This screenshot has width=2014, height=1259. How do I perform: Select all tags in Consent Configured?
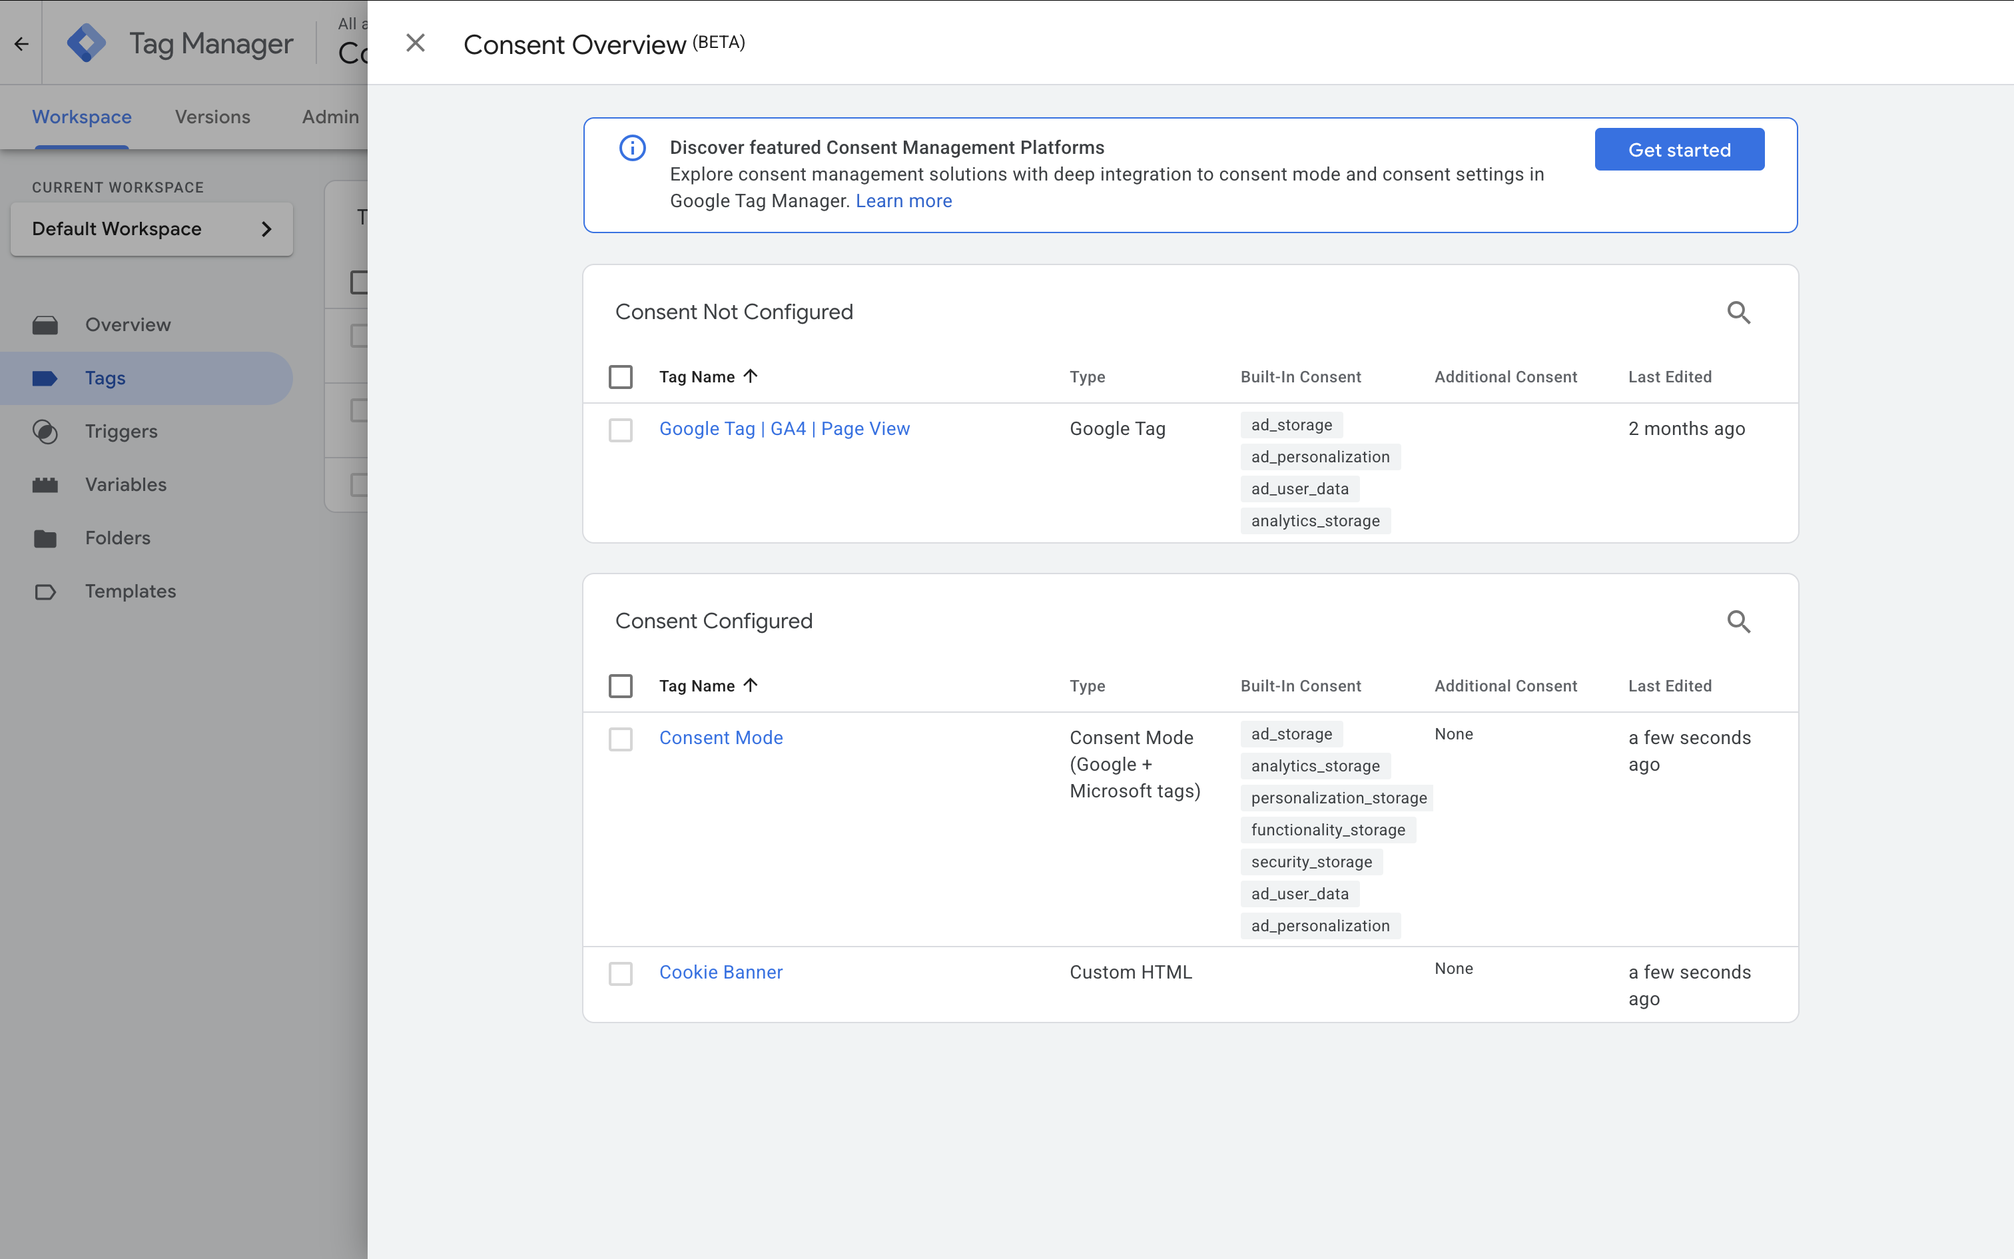(621, 686)
